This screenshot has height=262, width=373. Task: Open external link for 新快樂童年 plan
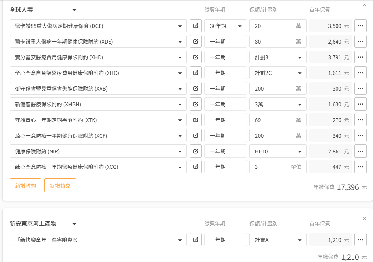(196, 240)
